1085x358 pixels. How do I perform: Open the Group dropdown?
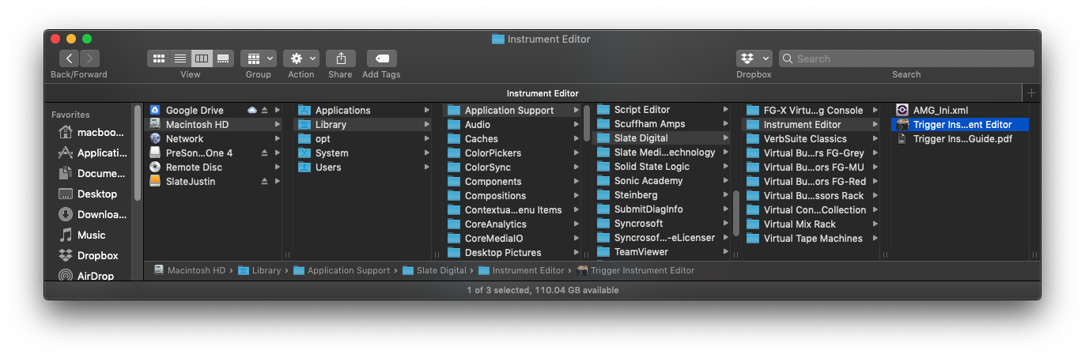tap(259, 58)
